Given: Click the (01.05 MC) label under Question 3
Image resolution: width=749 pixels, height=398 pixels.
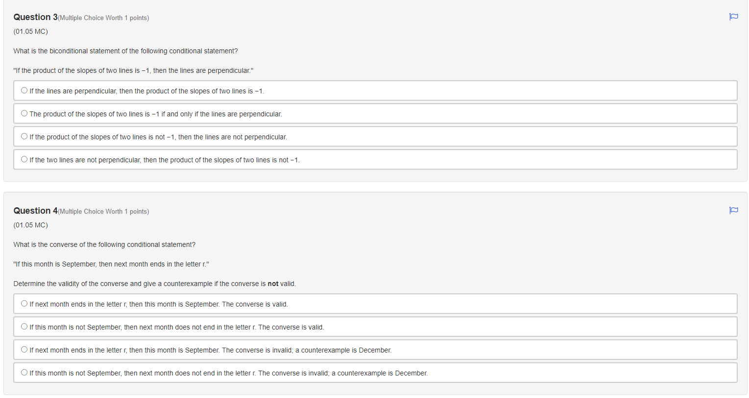Looking at the screenshot, I should point(30,31).
